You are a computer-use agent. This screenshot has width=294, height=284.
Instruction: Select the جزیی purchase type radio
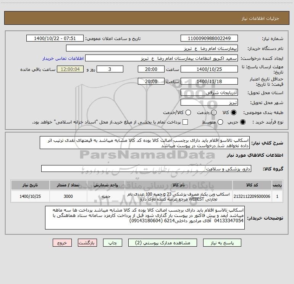[242, 122]
